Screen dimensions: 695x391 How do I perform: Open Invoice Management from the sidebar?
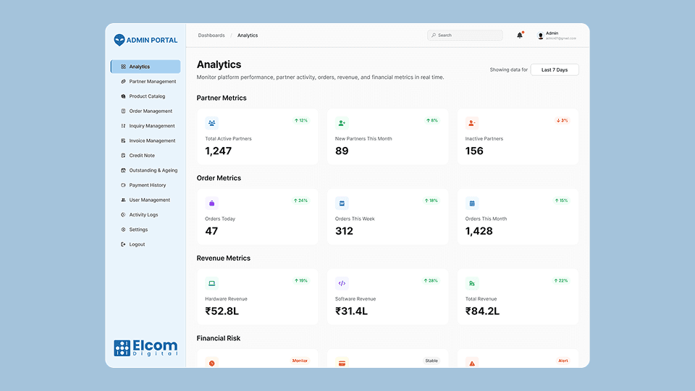[x=152, y=141]
